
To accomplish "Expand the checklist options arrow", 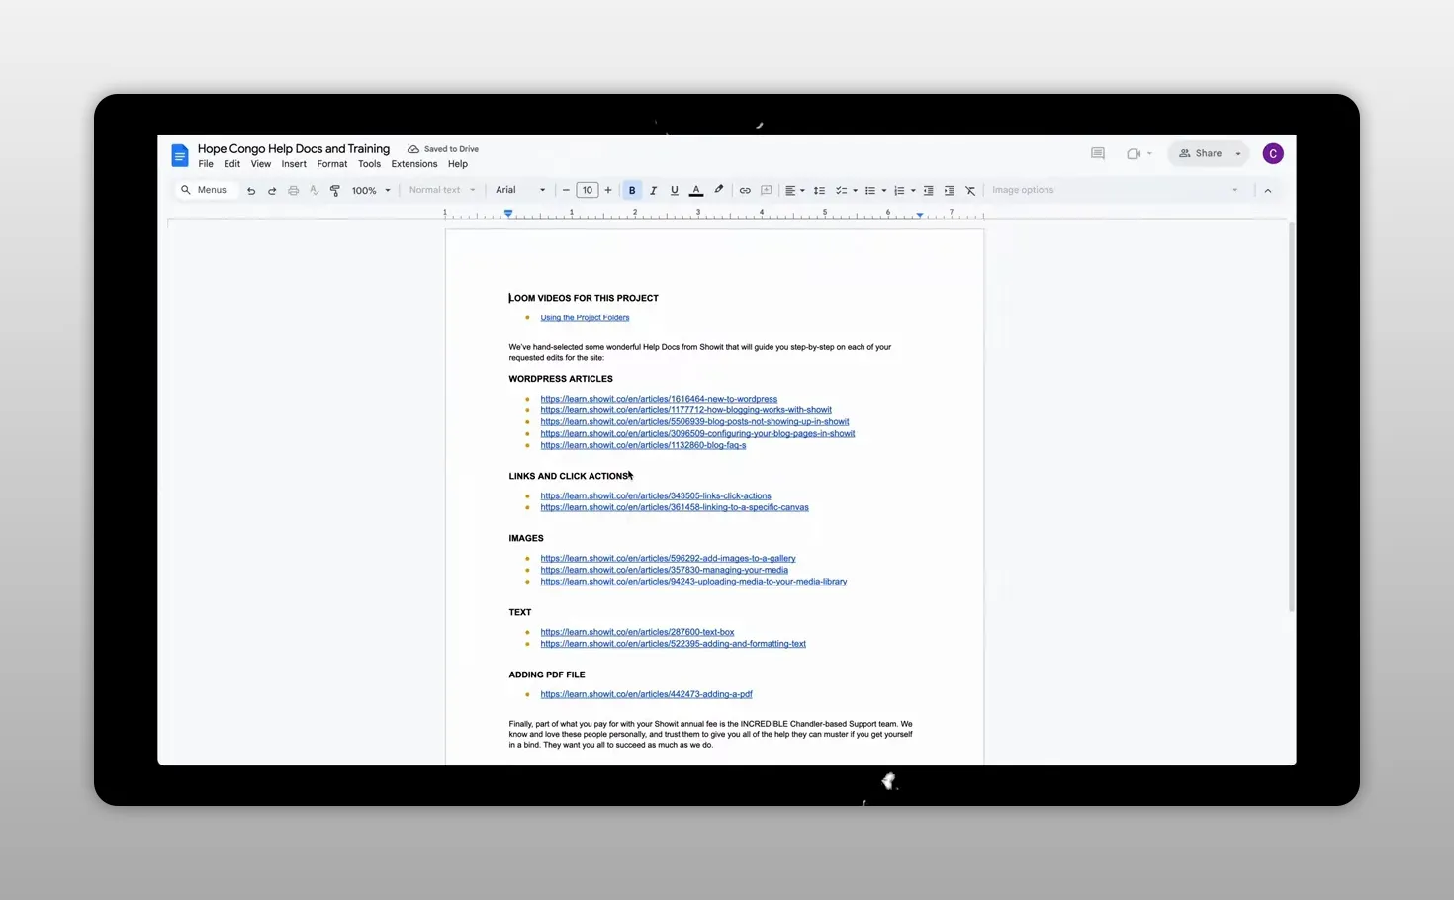I will (856, 191).
